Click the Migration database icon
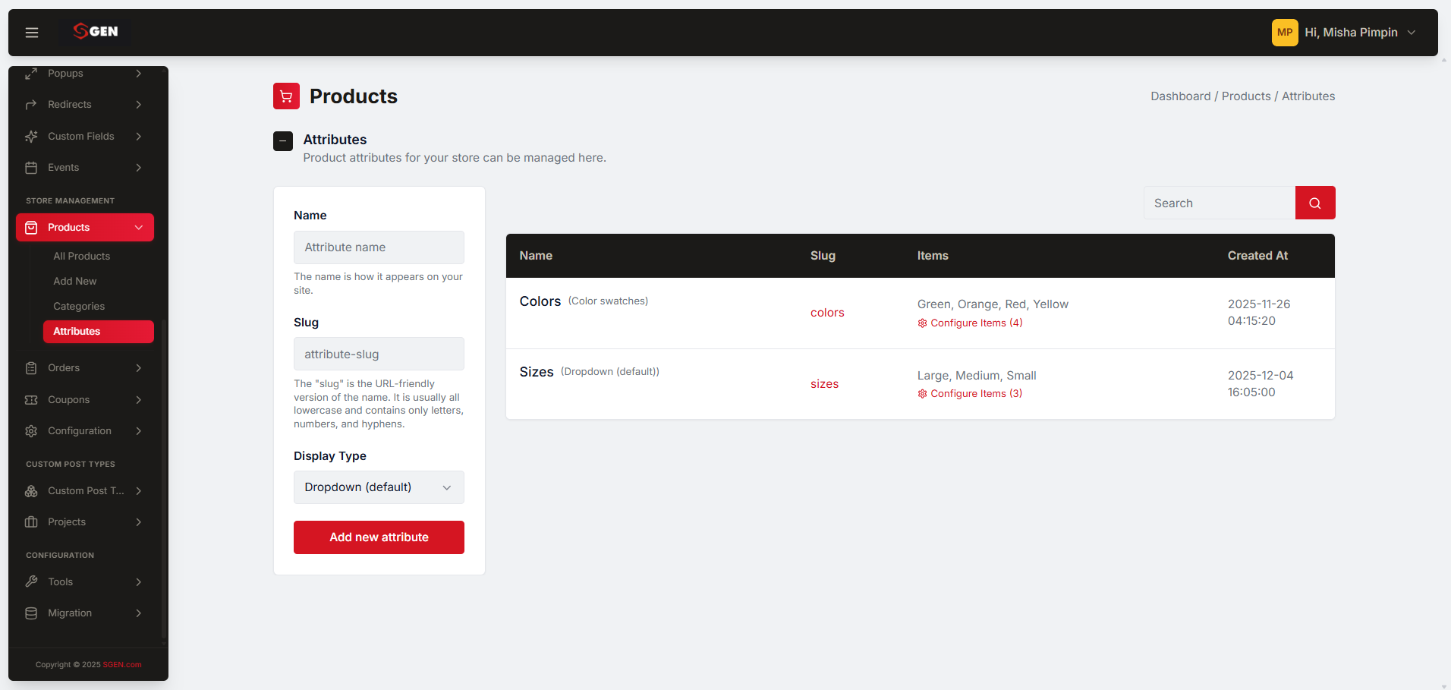This screenshot has width=1451, height=690. (x=31, y=613)
